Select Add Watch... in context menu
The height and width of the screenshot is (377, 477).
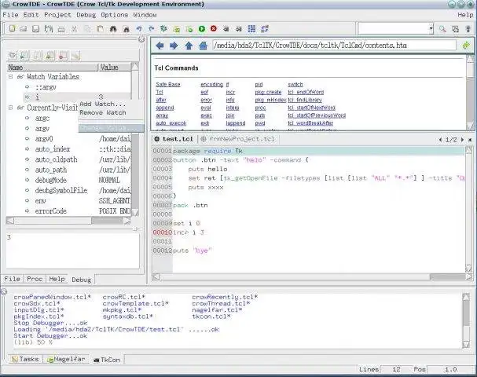tap(102, 104)
